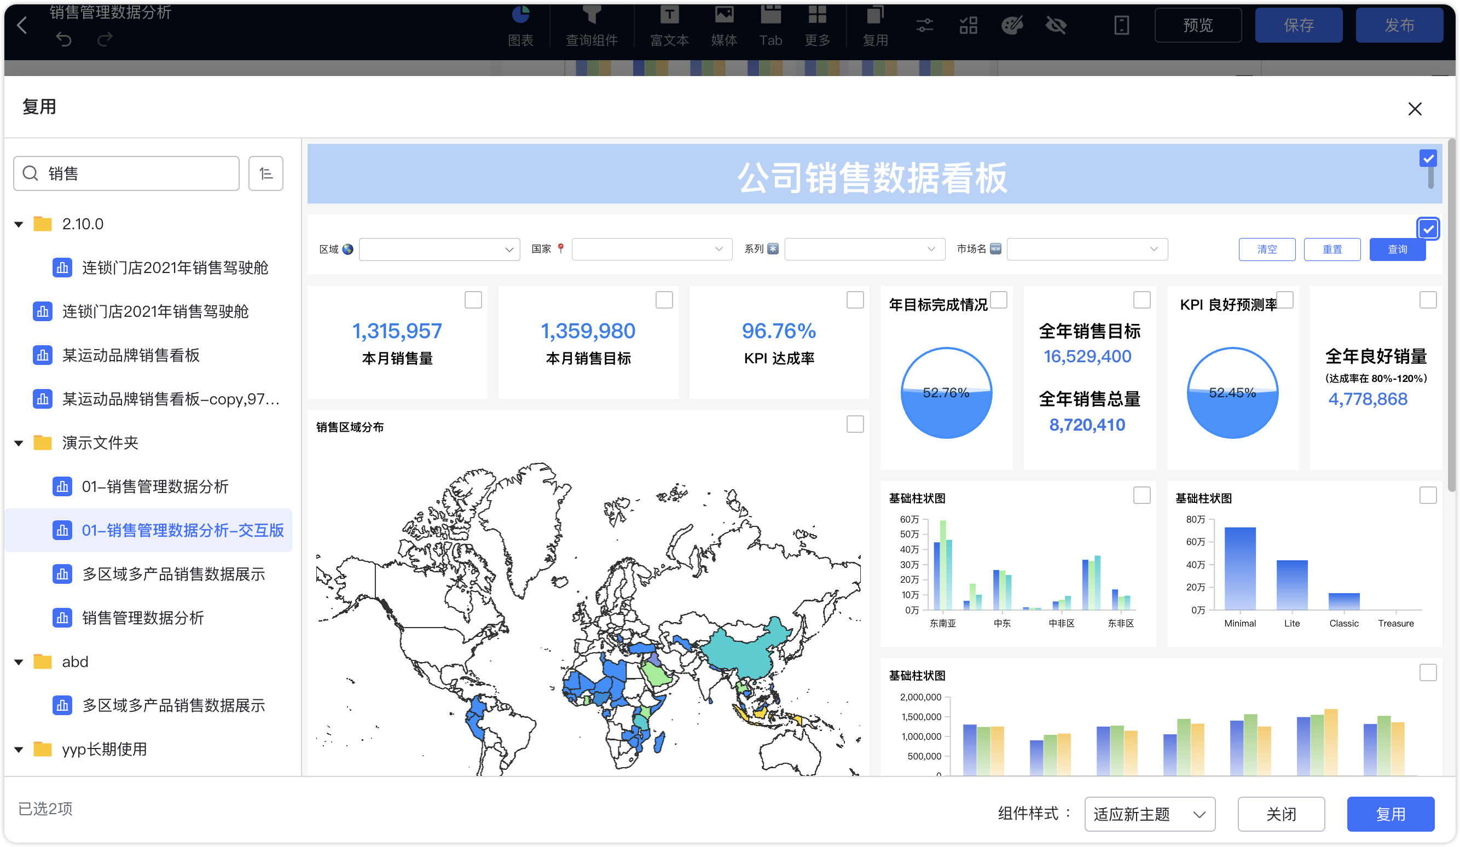Check the KPI 达成率 card checkbox

click(x=855, y=300)
